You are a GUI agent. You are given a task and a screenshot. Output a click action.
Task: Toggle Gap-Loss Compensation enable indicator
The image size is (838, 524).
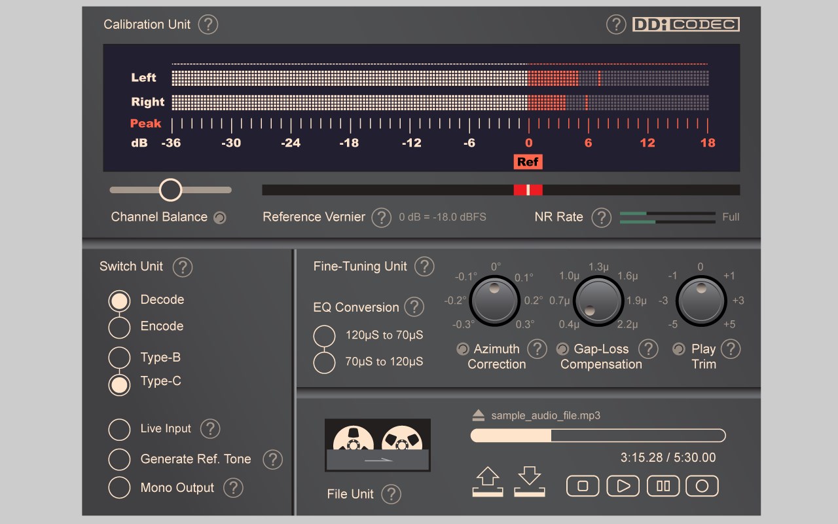[562, 349]
